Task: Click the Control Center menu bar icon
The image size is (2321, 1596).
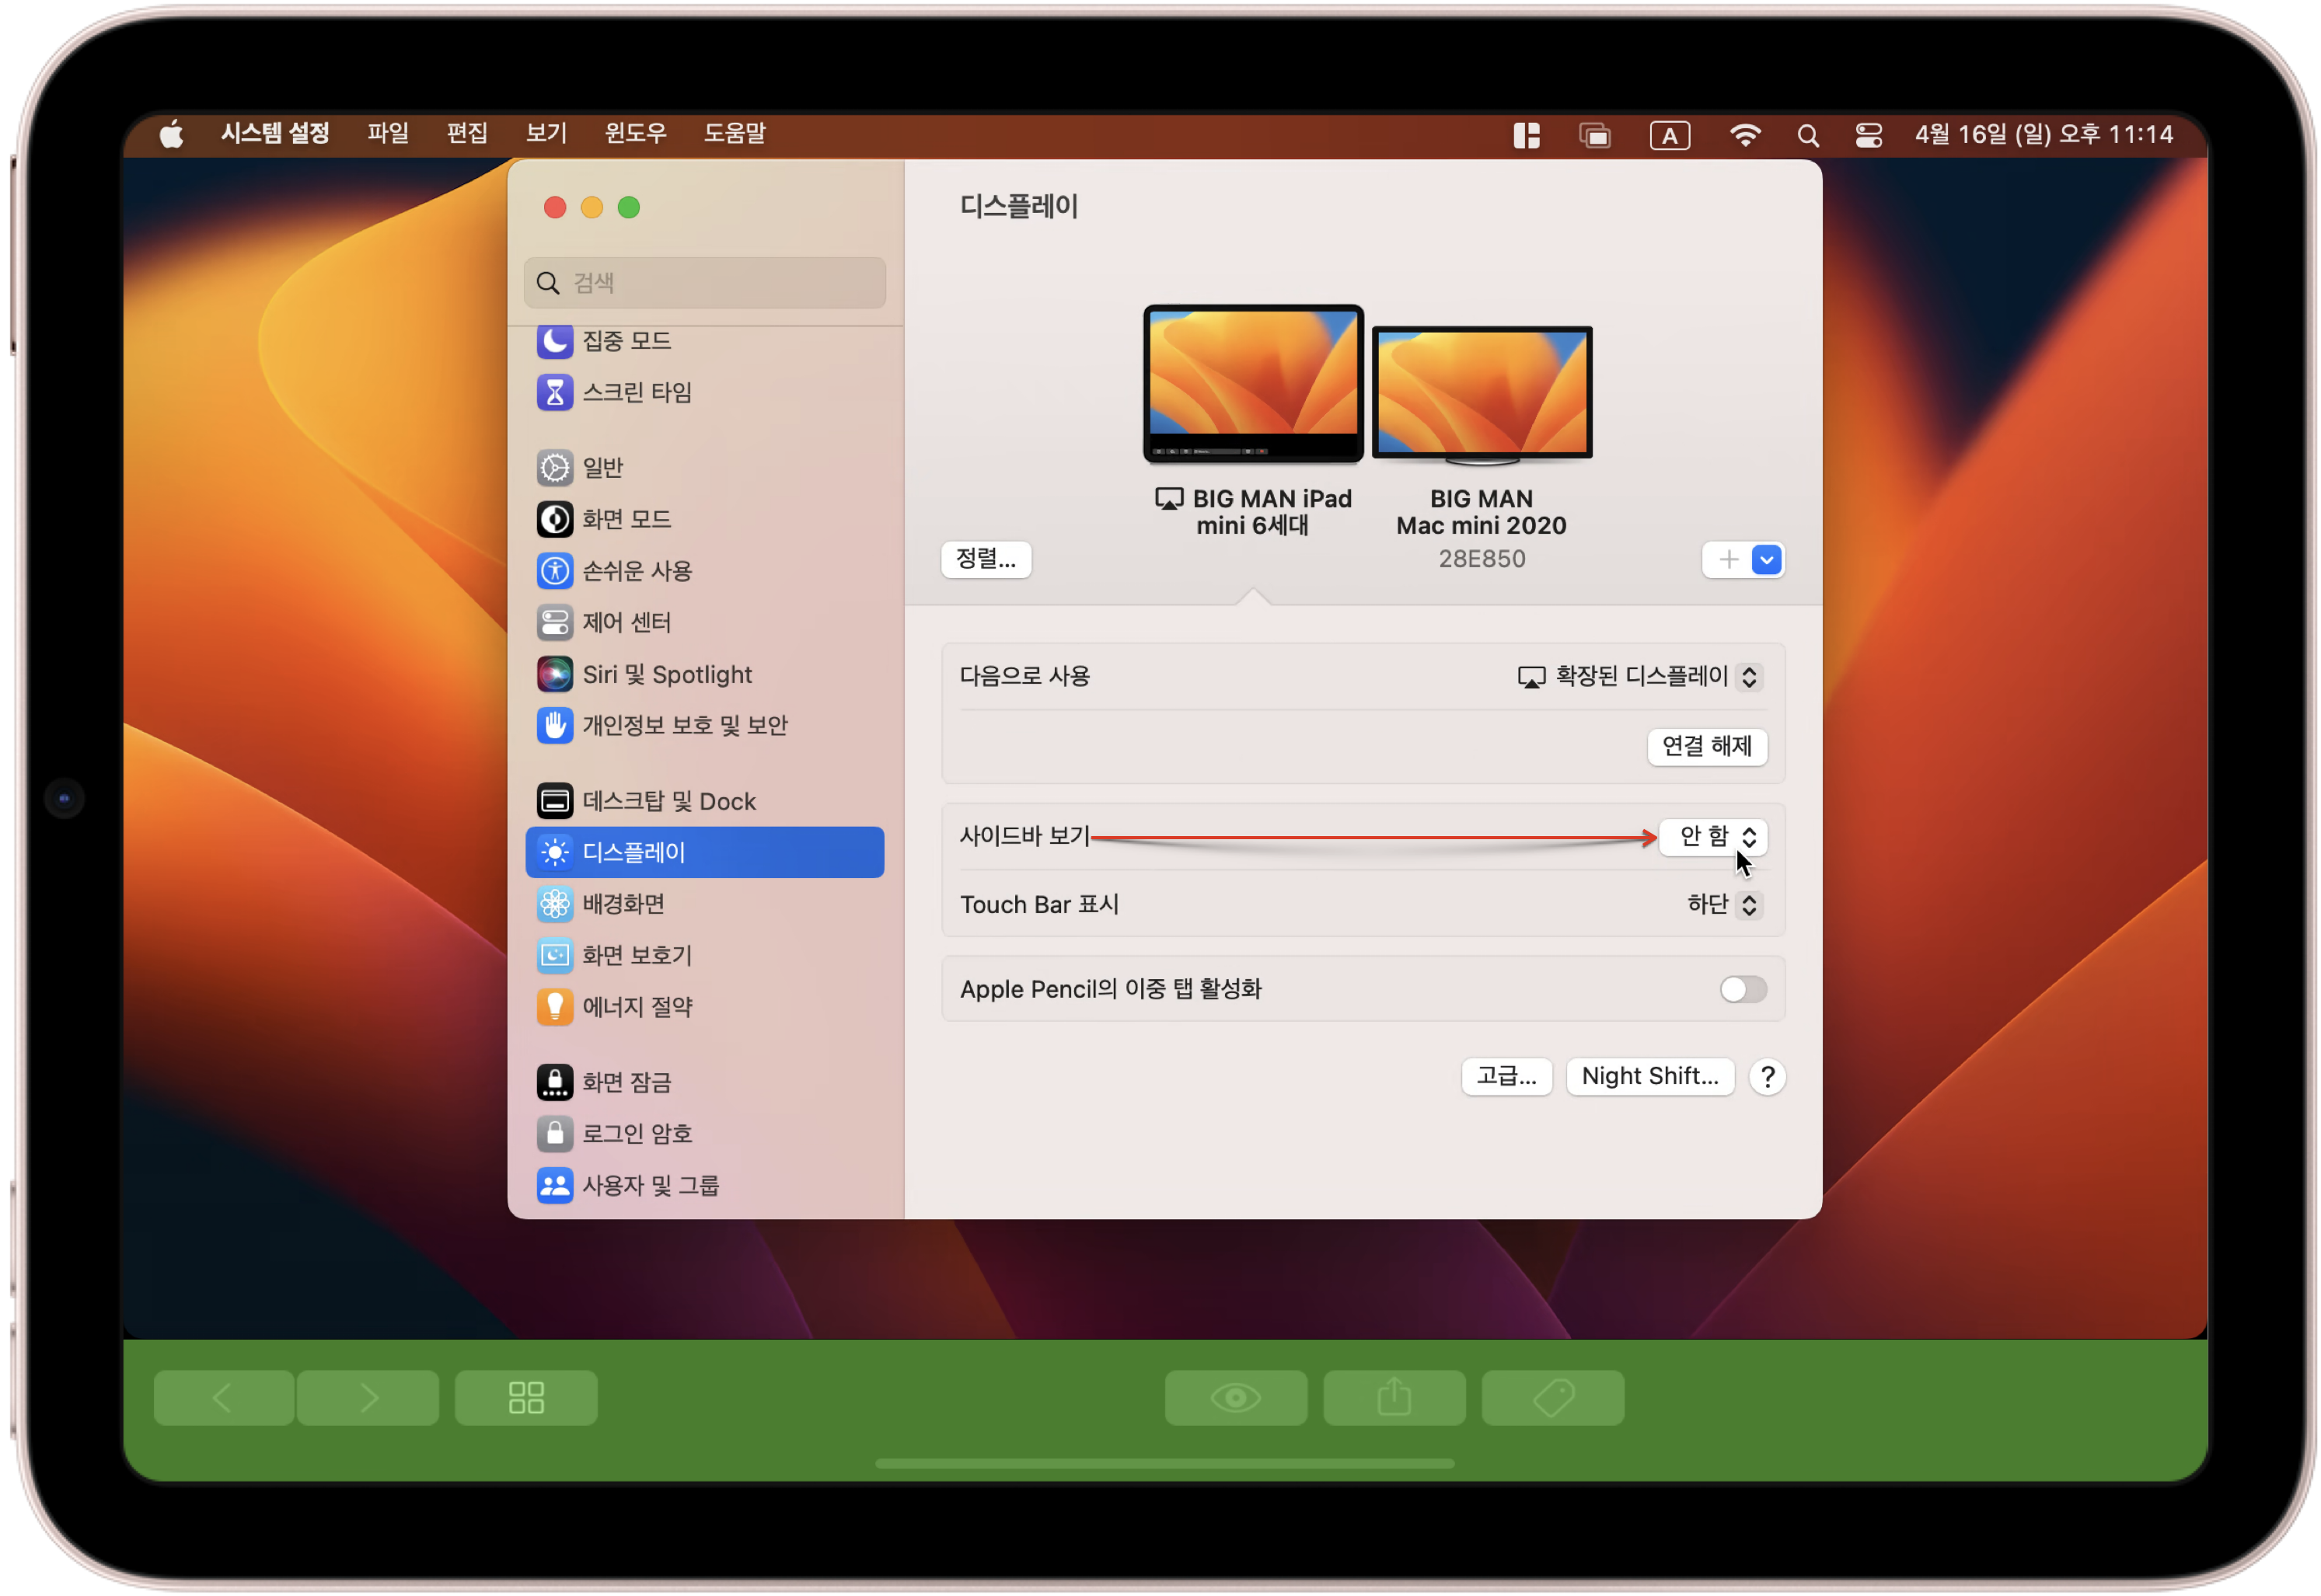Action: click(1868, 135)
